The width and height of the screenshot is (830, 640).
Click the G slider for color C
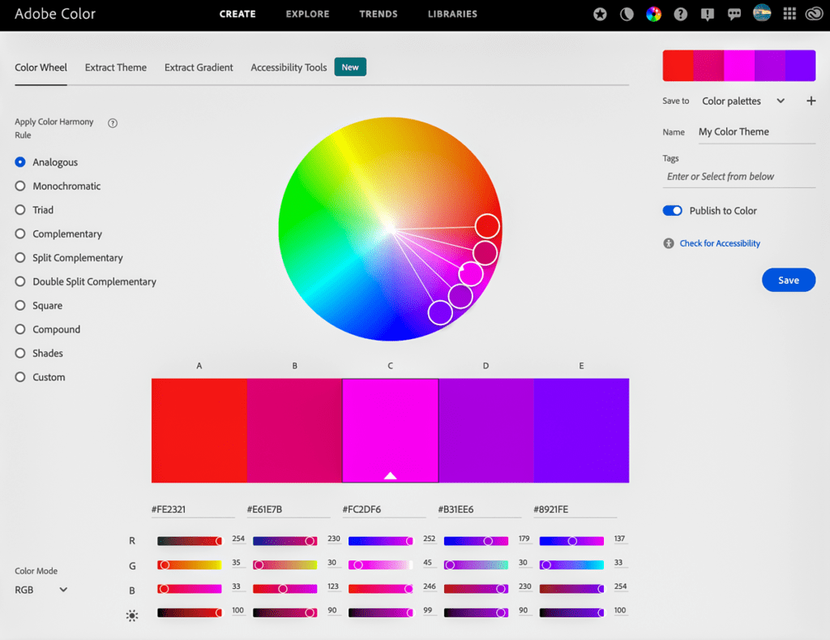point(381,565)
